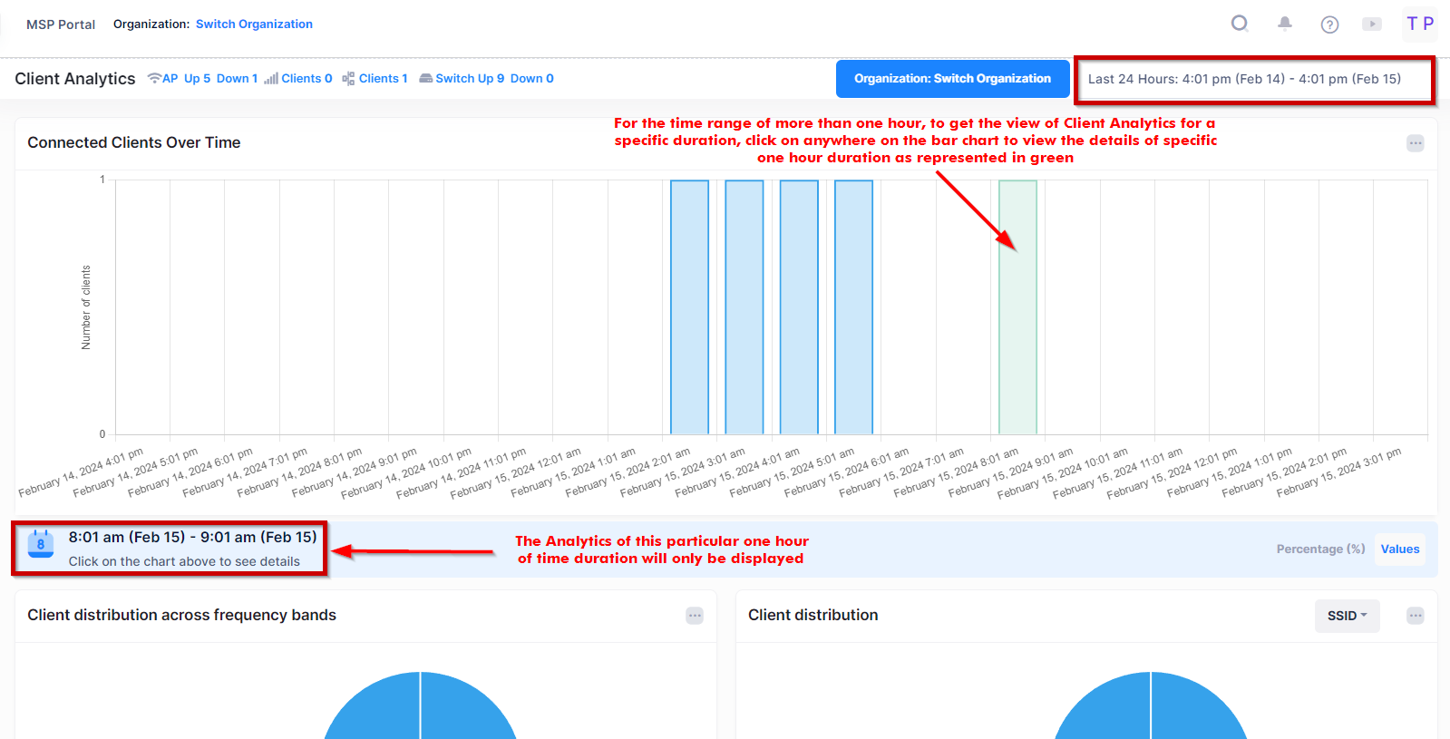Open the help question mark icon
This screenshot has height=739, width=1450.
click(1329, 24)
